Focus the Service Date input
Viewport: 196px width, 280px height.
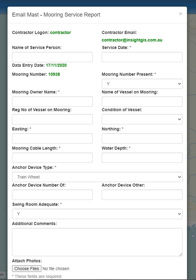[x=142, y=57]
